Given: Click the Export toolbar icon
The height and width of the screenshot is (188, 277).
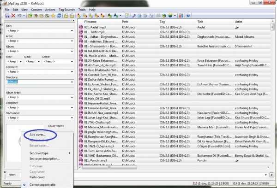Looking at the screenshot, I should (133, 16).
